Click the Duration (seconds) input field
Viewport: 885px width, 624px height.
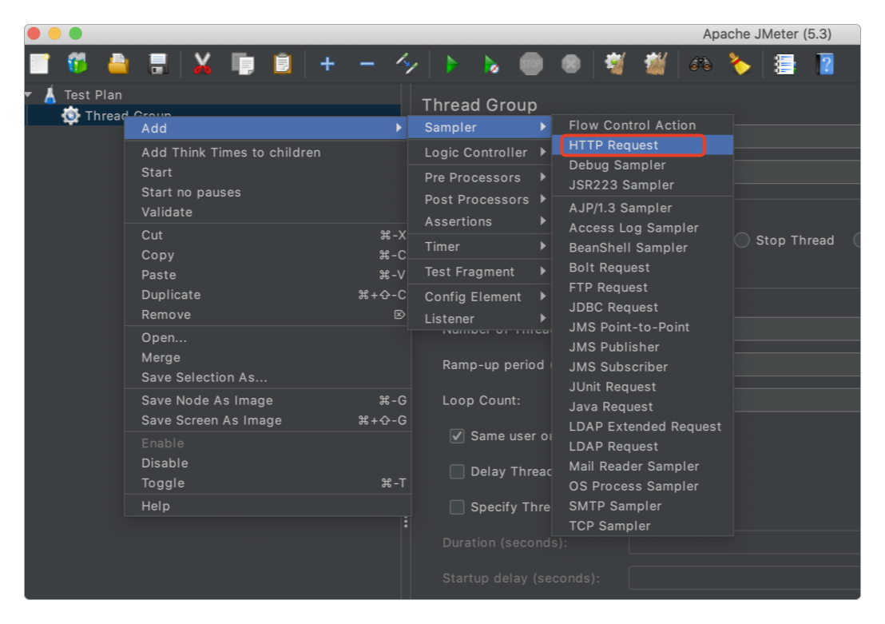pos(744,543)
